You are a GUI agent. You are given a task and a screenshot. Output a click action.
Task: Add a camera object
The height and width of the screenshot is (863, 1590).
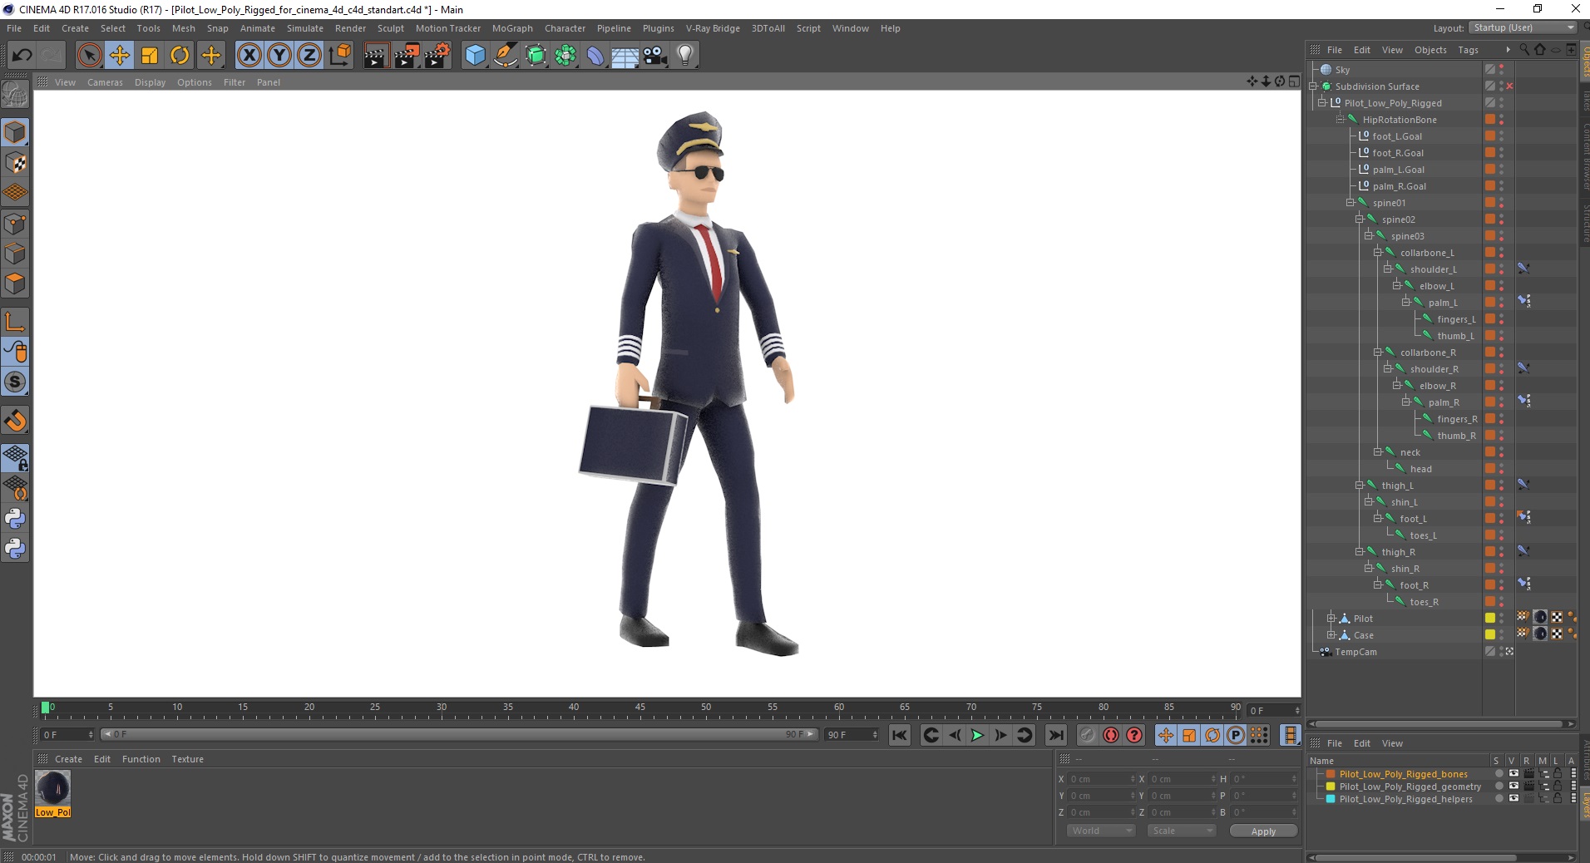(655, 56)
